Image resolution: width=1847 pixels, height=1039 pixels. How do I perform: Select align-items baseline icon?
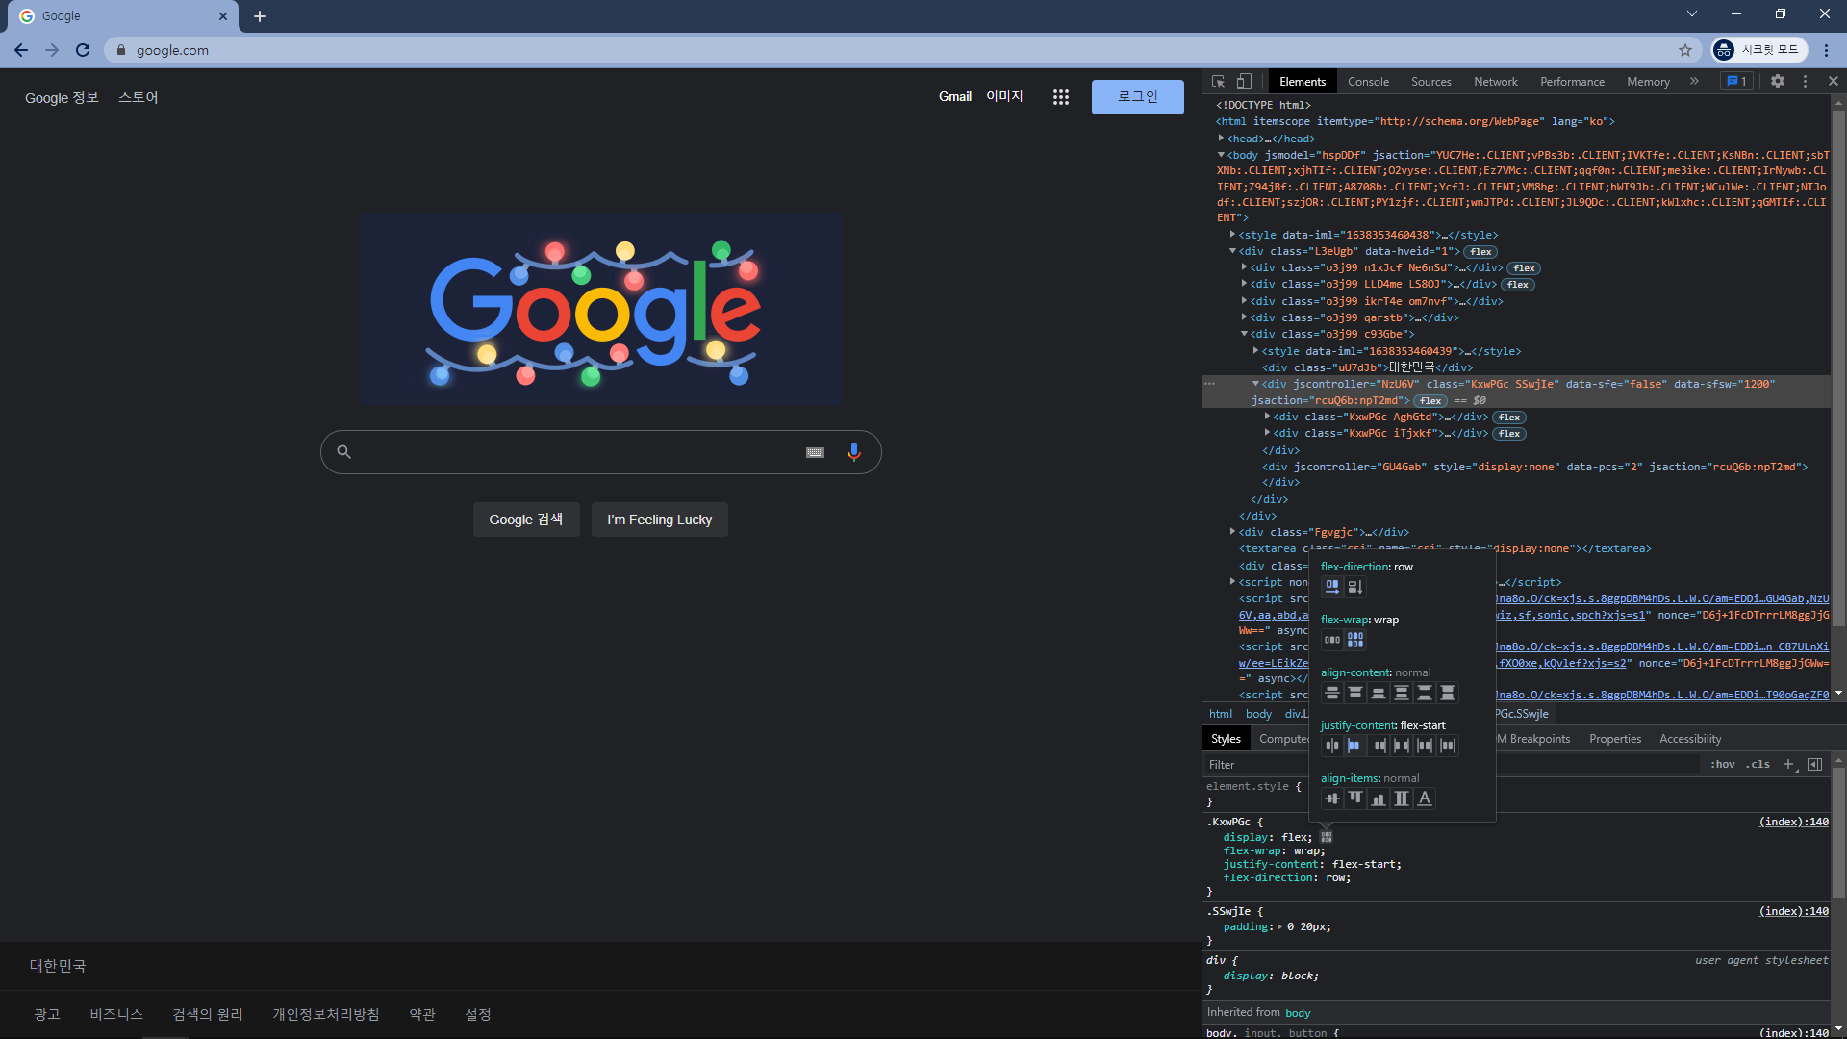(x=1425, y=798)
